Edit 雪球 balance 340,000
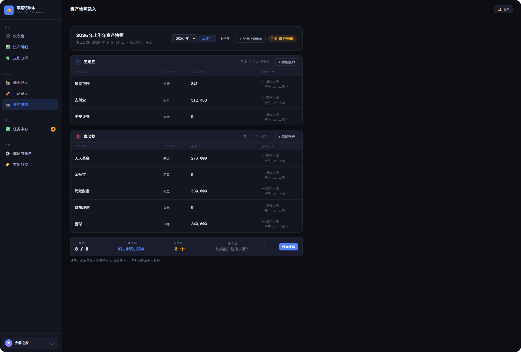This screenshot has width=521, height=352. point(222,224)
